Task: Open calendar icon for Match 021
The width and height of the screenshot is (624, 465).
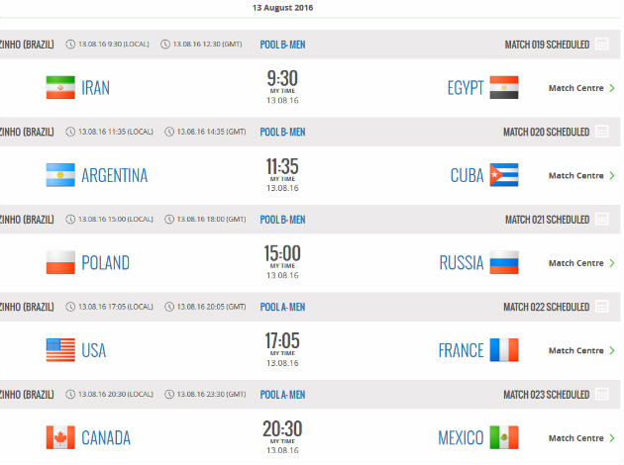Action: click(x=601, y=220)
